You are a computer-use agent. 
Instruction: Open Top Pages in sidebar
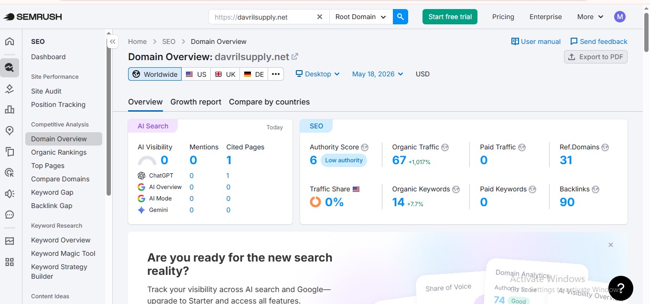tap(48, 166)
